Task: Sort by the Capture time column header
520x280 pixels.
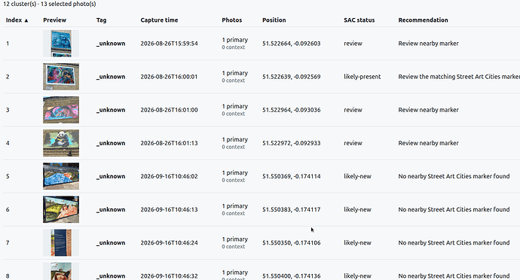Action: (159, 20)
